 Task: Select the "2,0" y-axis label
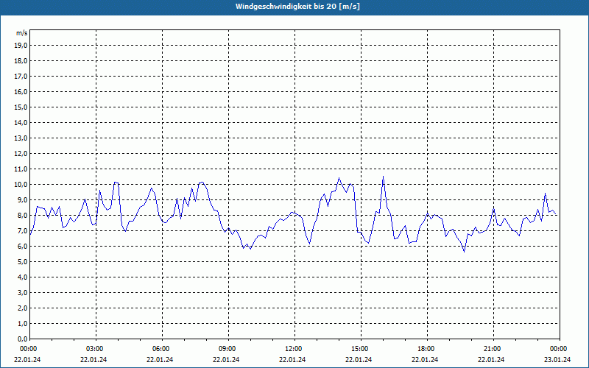23,308
